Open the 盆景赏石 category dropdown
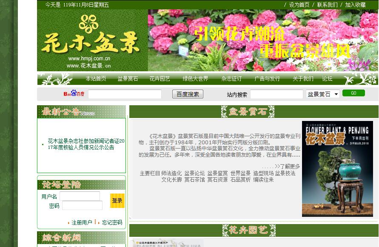This screenshot has height=247, width=379. pyautogui.click(x=323, y=94)
